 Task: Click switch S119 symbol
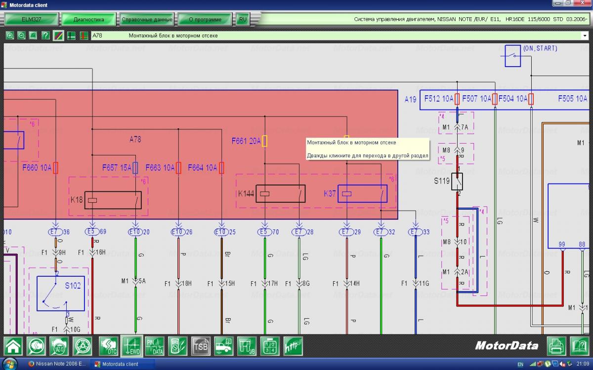click(x=457, y=182)
